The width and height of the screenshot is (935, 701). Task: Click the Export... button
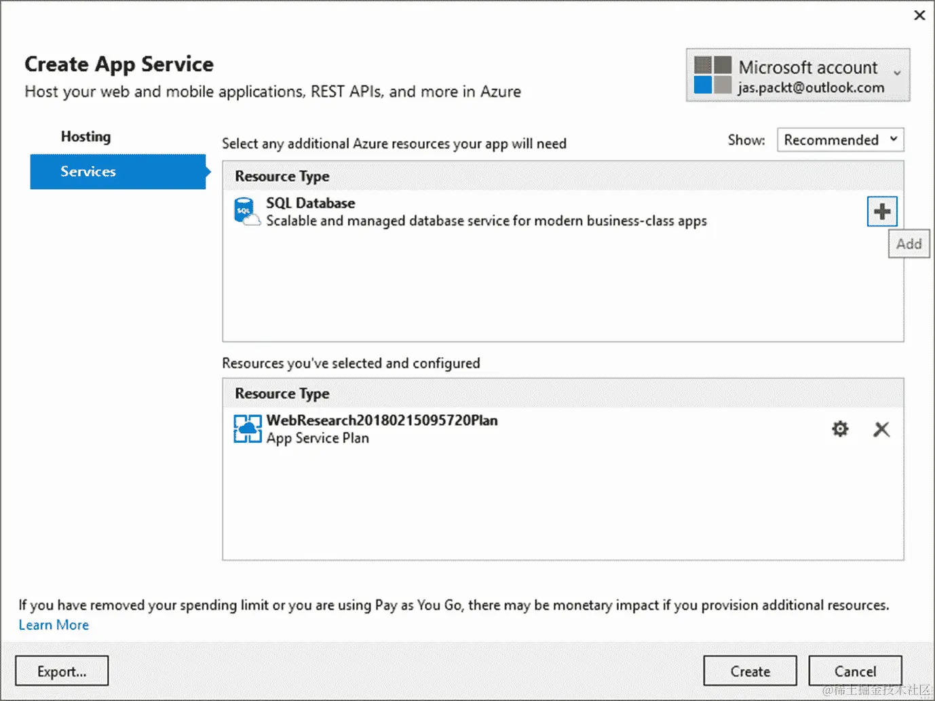pyautogui.click(x=62, y=671)
